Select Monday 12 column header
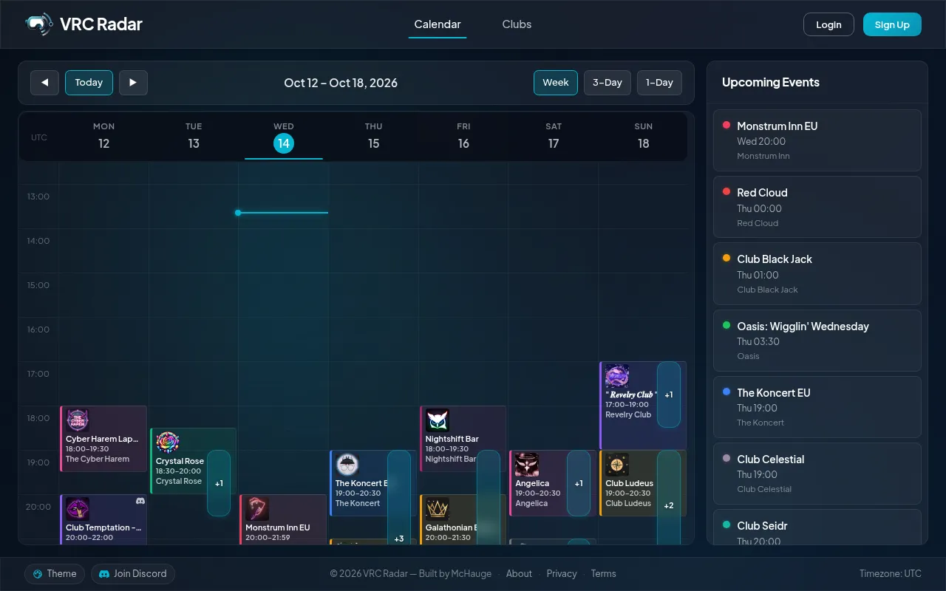The height and width of the screenshot is (591, 946). pos(103,136)
